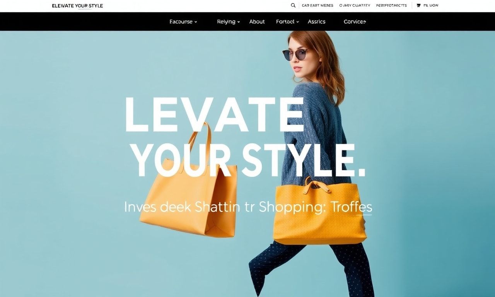The image size is (495, 297).
Task: Click the yellow bag the model holds
Action: [x=319, y=211]
